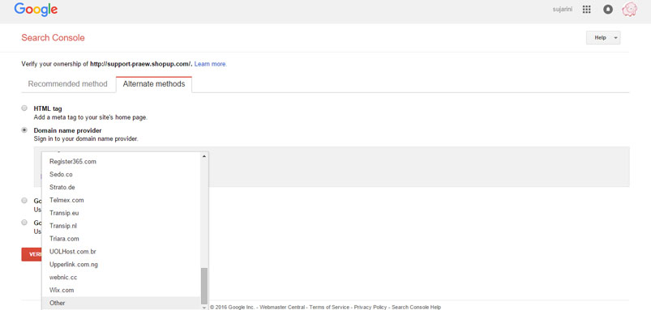Choose Wix.com from provider list

point(122,290)
